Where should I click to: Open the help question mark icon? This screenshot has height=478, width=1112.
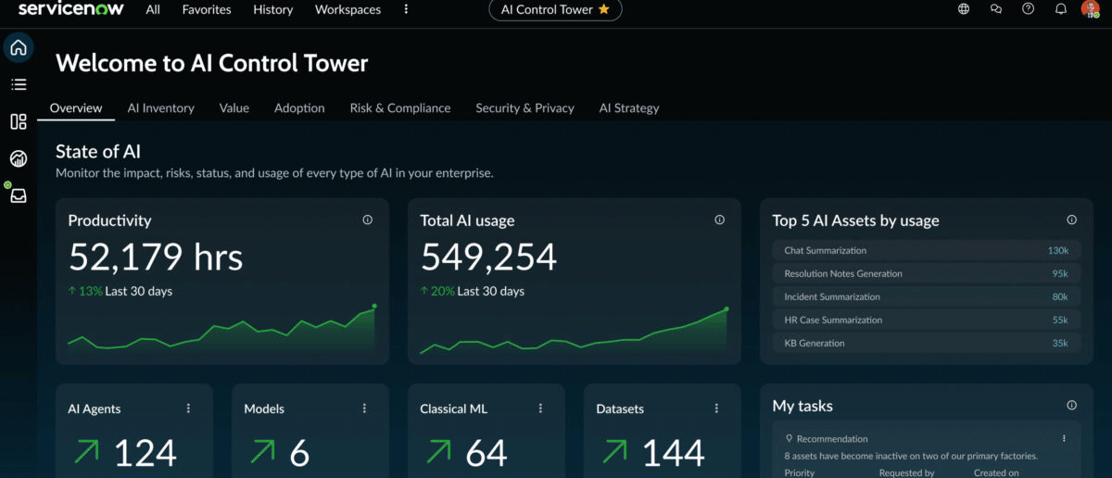(x=1028, y=9)
